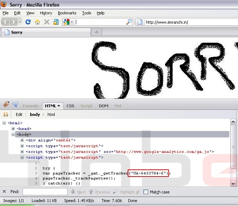Click the Firebug scrollbar thumb
Viewport: 238px width, 206px height.
233,147
